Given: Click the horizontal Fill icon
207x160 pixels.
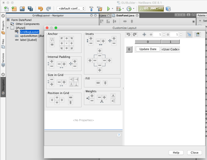Looking at the screenshot, I should [98, 83].
